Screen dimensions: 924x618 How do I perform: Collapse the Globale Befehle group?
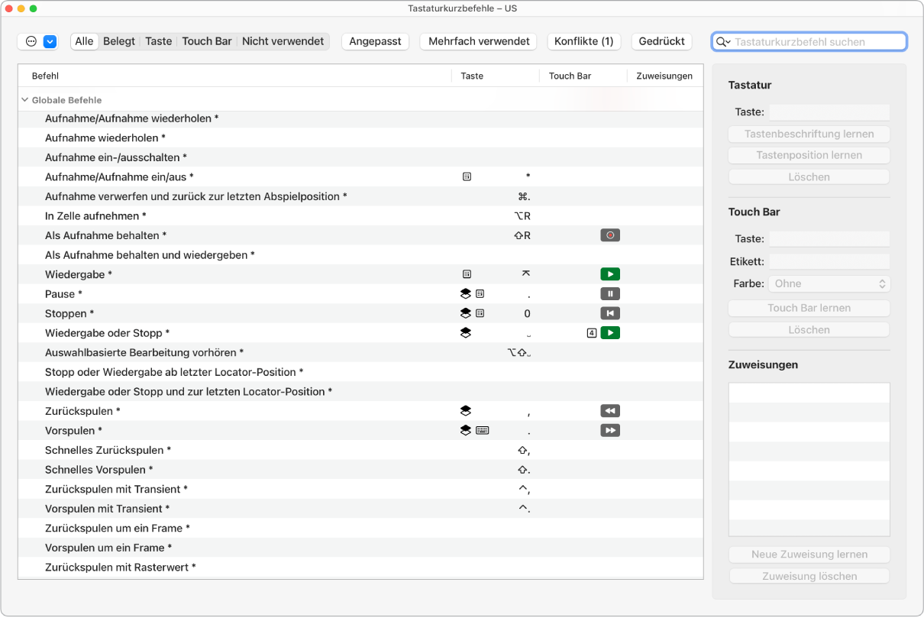click(x=25, y=100)
